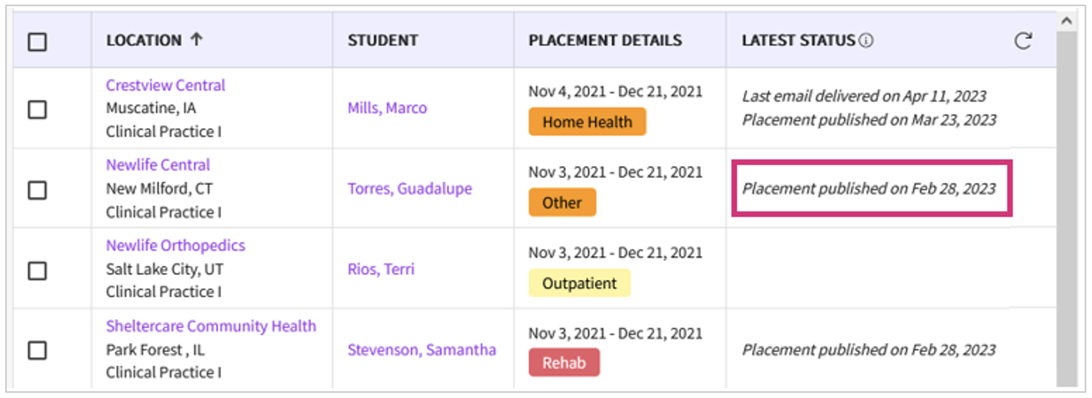This screenshot has height=398, width=1092.
Task: Open the Newlife Orthopedics location link
Action: pos(175,246)
